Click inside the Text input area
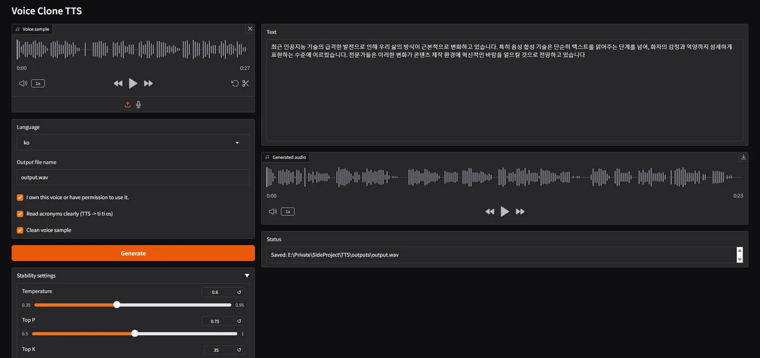This screenshot has height=358, width=760. (x=504, y=90)
